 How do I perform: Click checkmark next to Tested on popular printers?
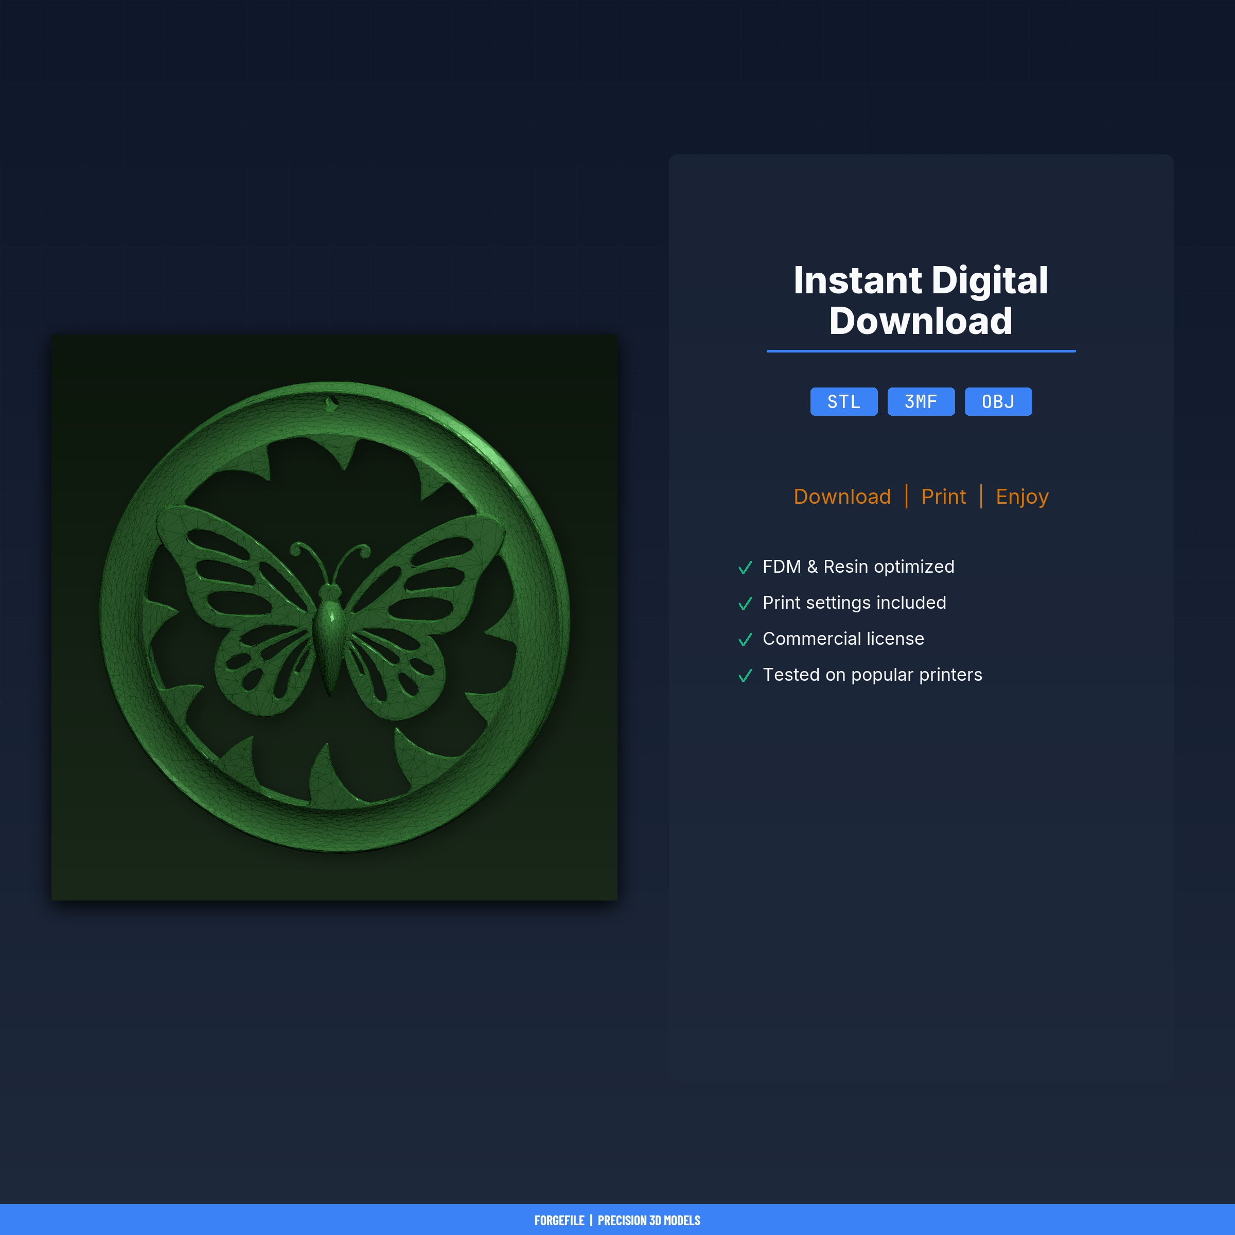point(745,676)
